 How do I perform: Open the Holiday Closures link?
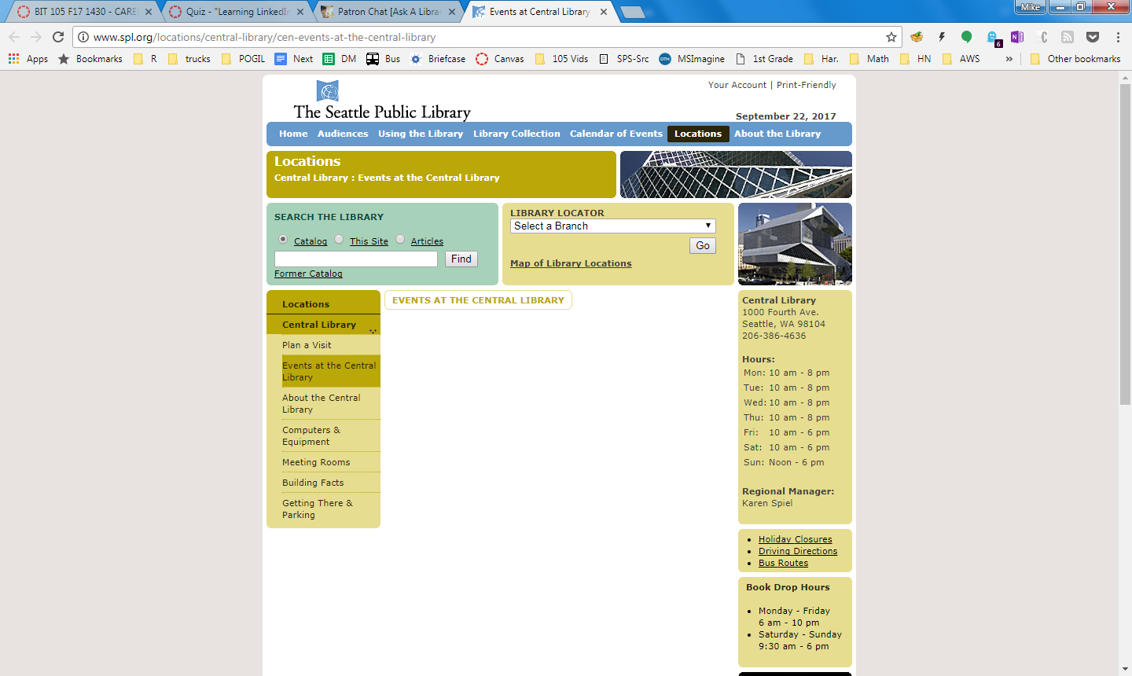(795, 539)
